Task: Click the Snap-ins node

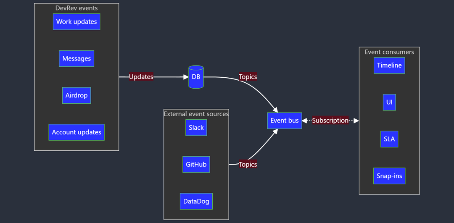Action: click(x=389, y=176)
